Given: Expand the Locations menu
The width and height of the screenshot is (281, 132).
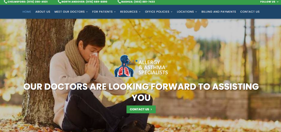Looking at the screenshot, I should tap(187, 12).
